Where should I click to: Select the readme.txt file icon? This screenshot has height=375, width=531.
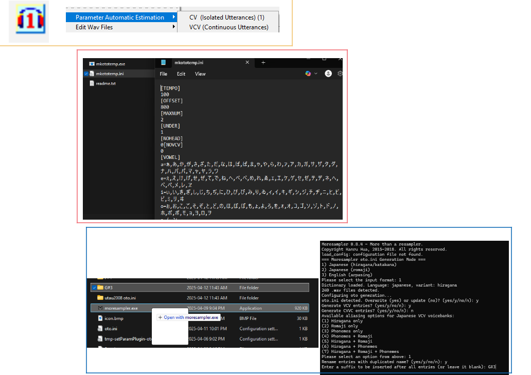[92, 83]
